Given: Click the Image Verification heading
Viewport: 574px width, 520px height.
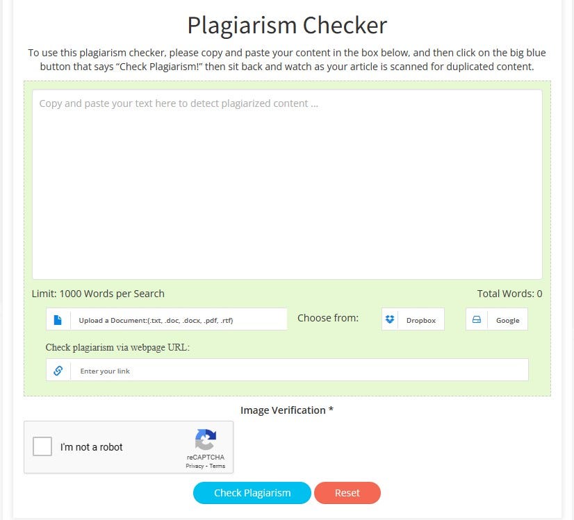Looking at the screenshot, I should (x=286, y=410).
